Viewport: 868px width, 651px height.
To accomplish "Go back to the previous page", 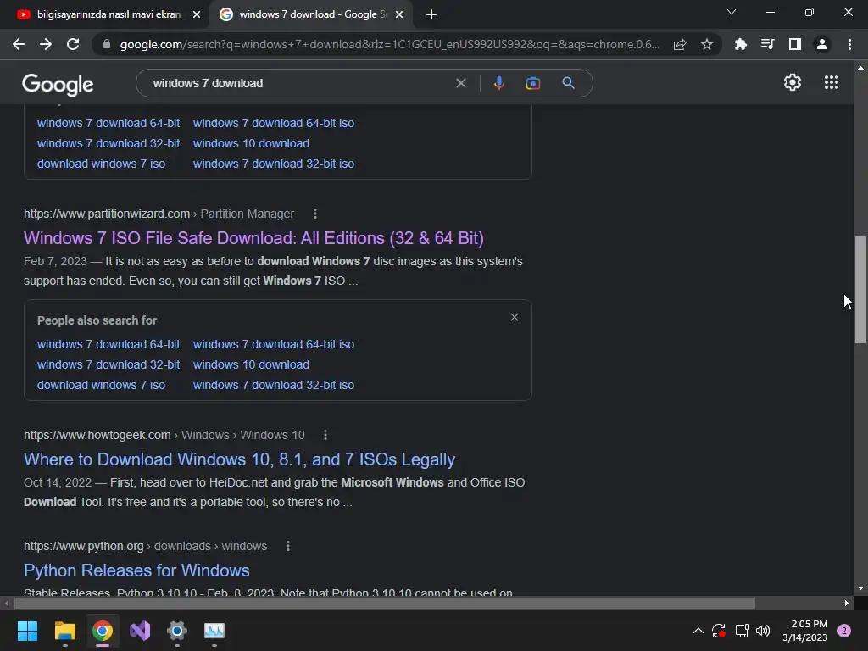I will click(19, 44).
